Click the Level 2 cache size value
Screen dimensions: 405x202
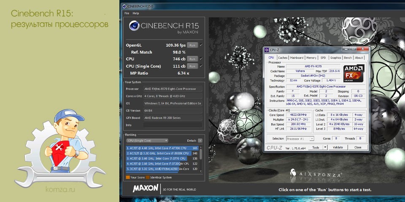339,124
